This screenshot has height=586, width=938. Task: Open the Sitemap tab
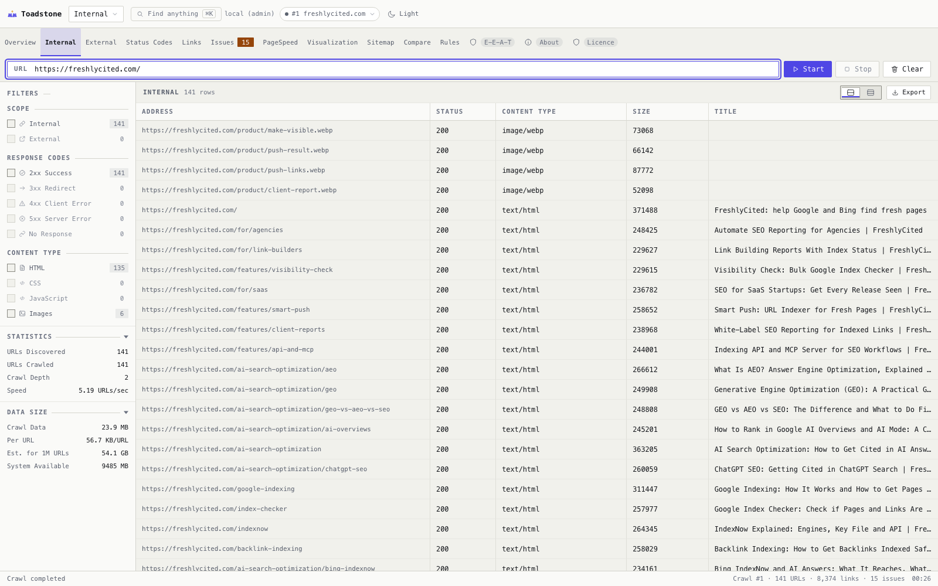pyautogui.click(x=380, y=42)
